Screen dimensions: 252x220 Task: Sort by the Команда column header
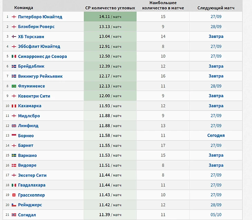[24, 8]
